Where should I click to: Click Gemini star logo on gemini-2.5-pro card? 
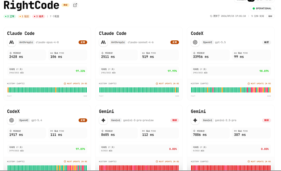pyautogui.click(x=195, y=120)
